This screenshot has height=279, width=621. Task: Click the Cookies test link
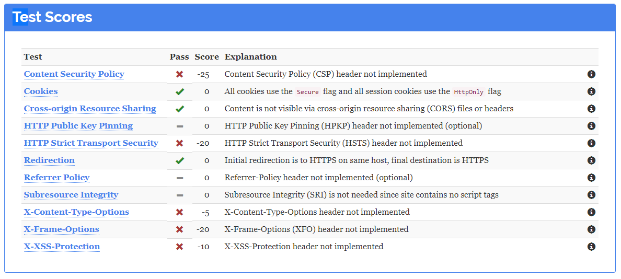click(41, 91)
